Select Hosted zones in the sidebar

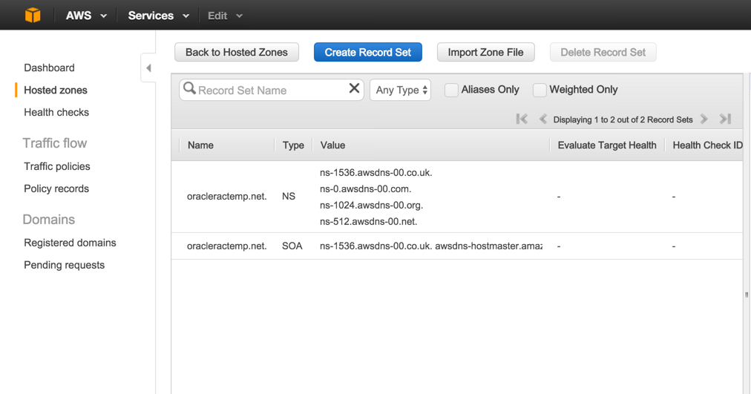point(56,90)
